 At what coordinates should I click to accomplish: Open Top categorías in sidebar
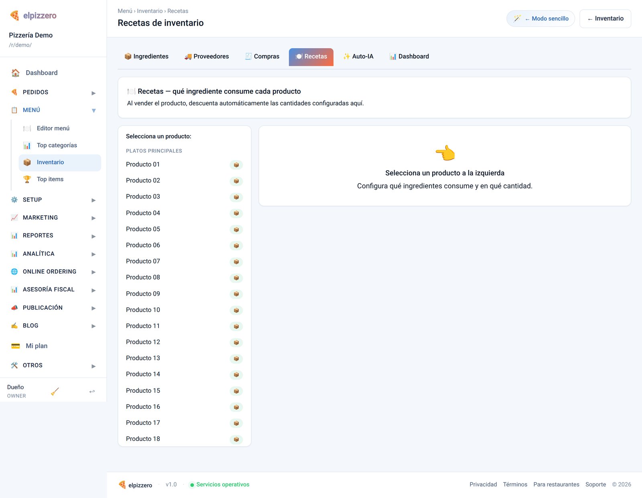click(60, 145)
